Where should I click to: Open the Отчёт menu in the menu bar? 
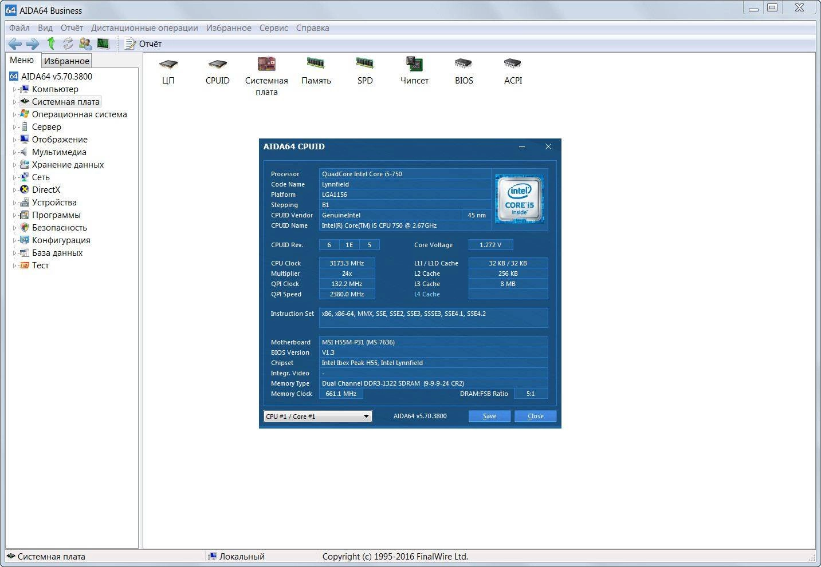[72, 28]
